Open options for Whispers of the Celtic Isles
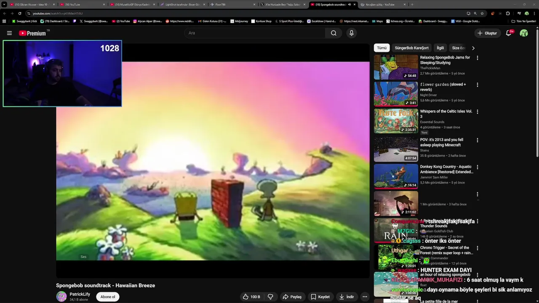Viewport: 539px width, 303px height. click(477, 112)
